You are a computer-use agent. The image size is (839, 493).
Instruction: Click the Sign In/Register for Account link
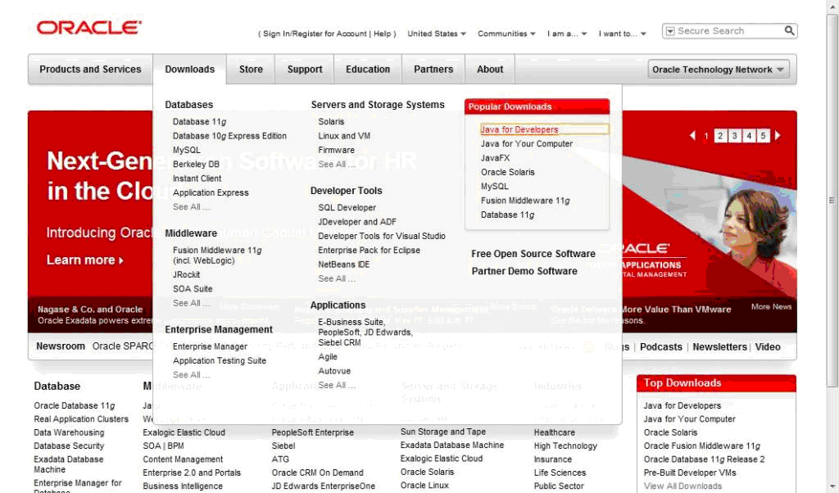click(315, 34)
